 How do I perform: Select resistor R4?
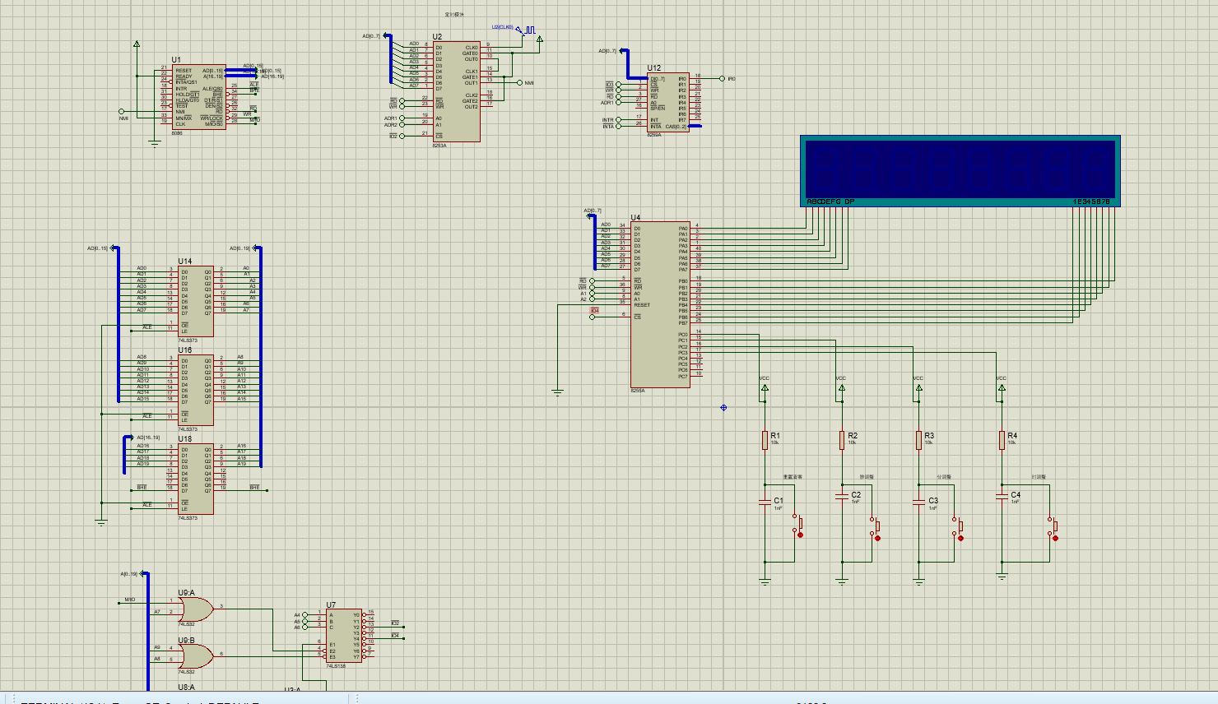coord(1002,440)
